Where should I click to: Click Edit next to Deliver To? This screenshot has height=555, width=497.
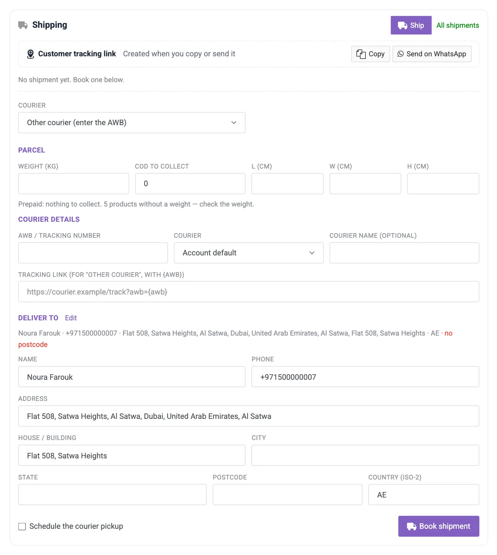(x=71, y=318)
